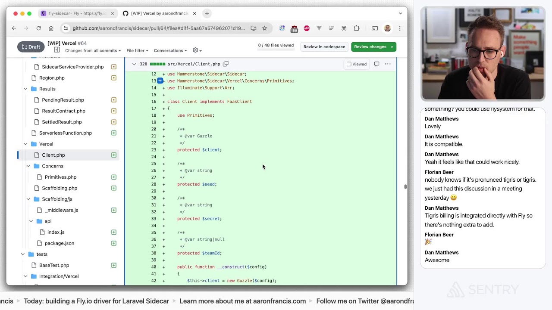Click the page vertical scrollbar thumb
Screen dimensions: 552x310
click(405, 186)
